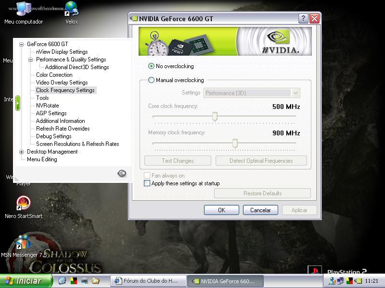Select the Desktop Management label

52,152
